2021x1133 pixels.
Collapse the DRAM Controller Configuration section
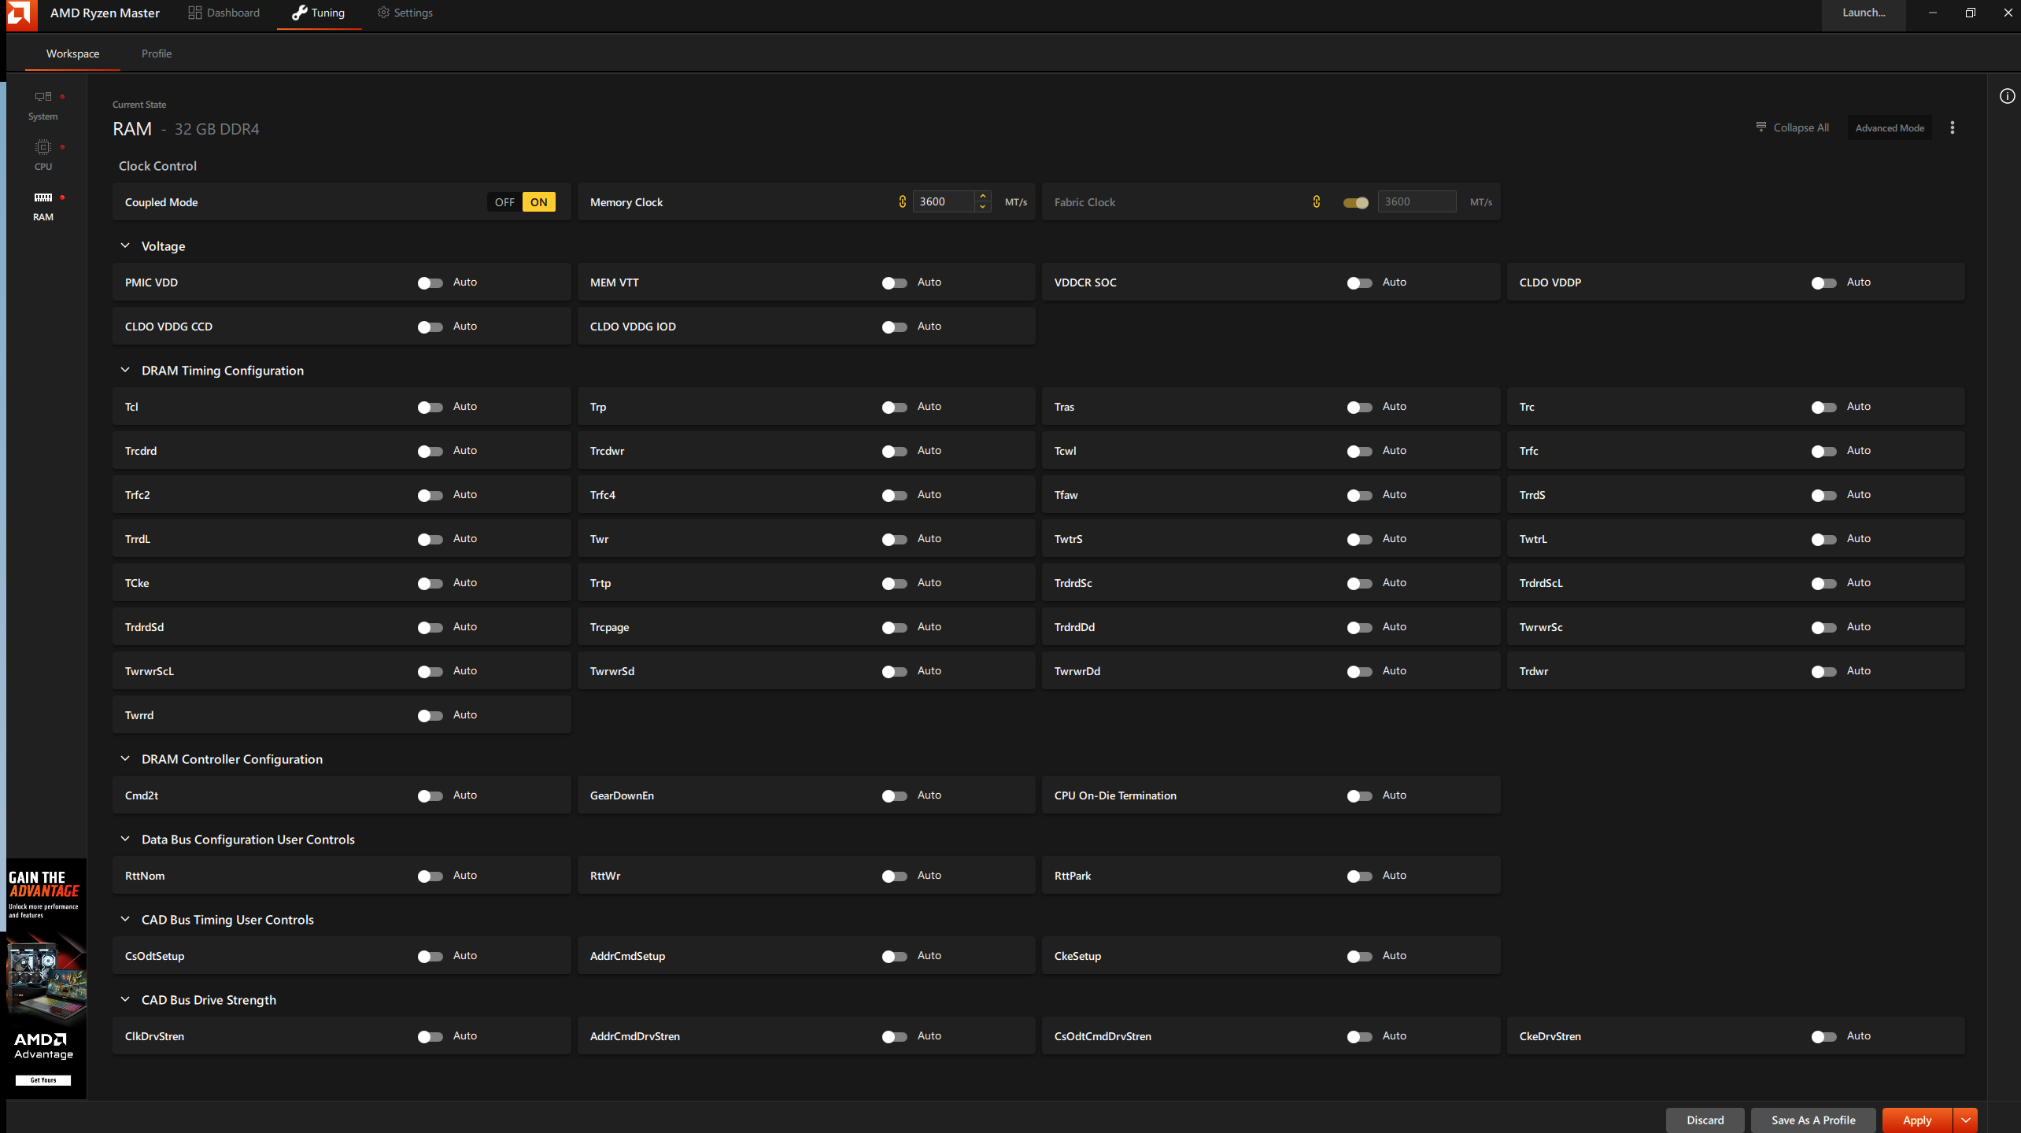coord(125,758)
